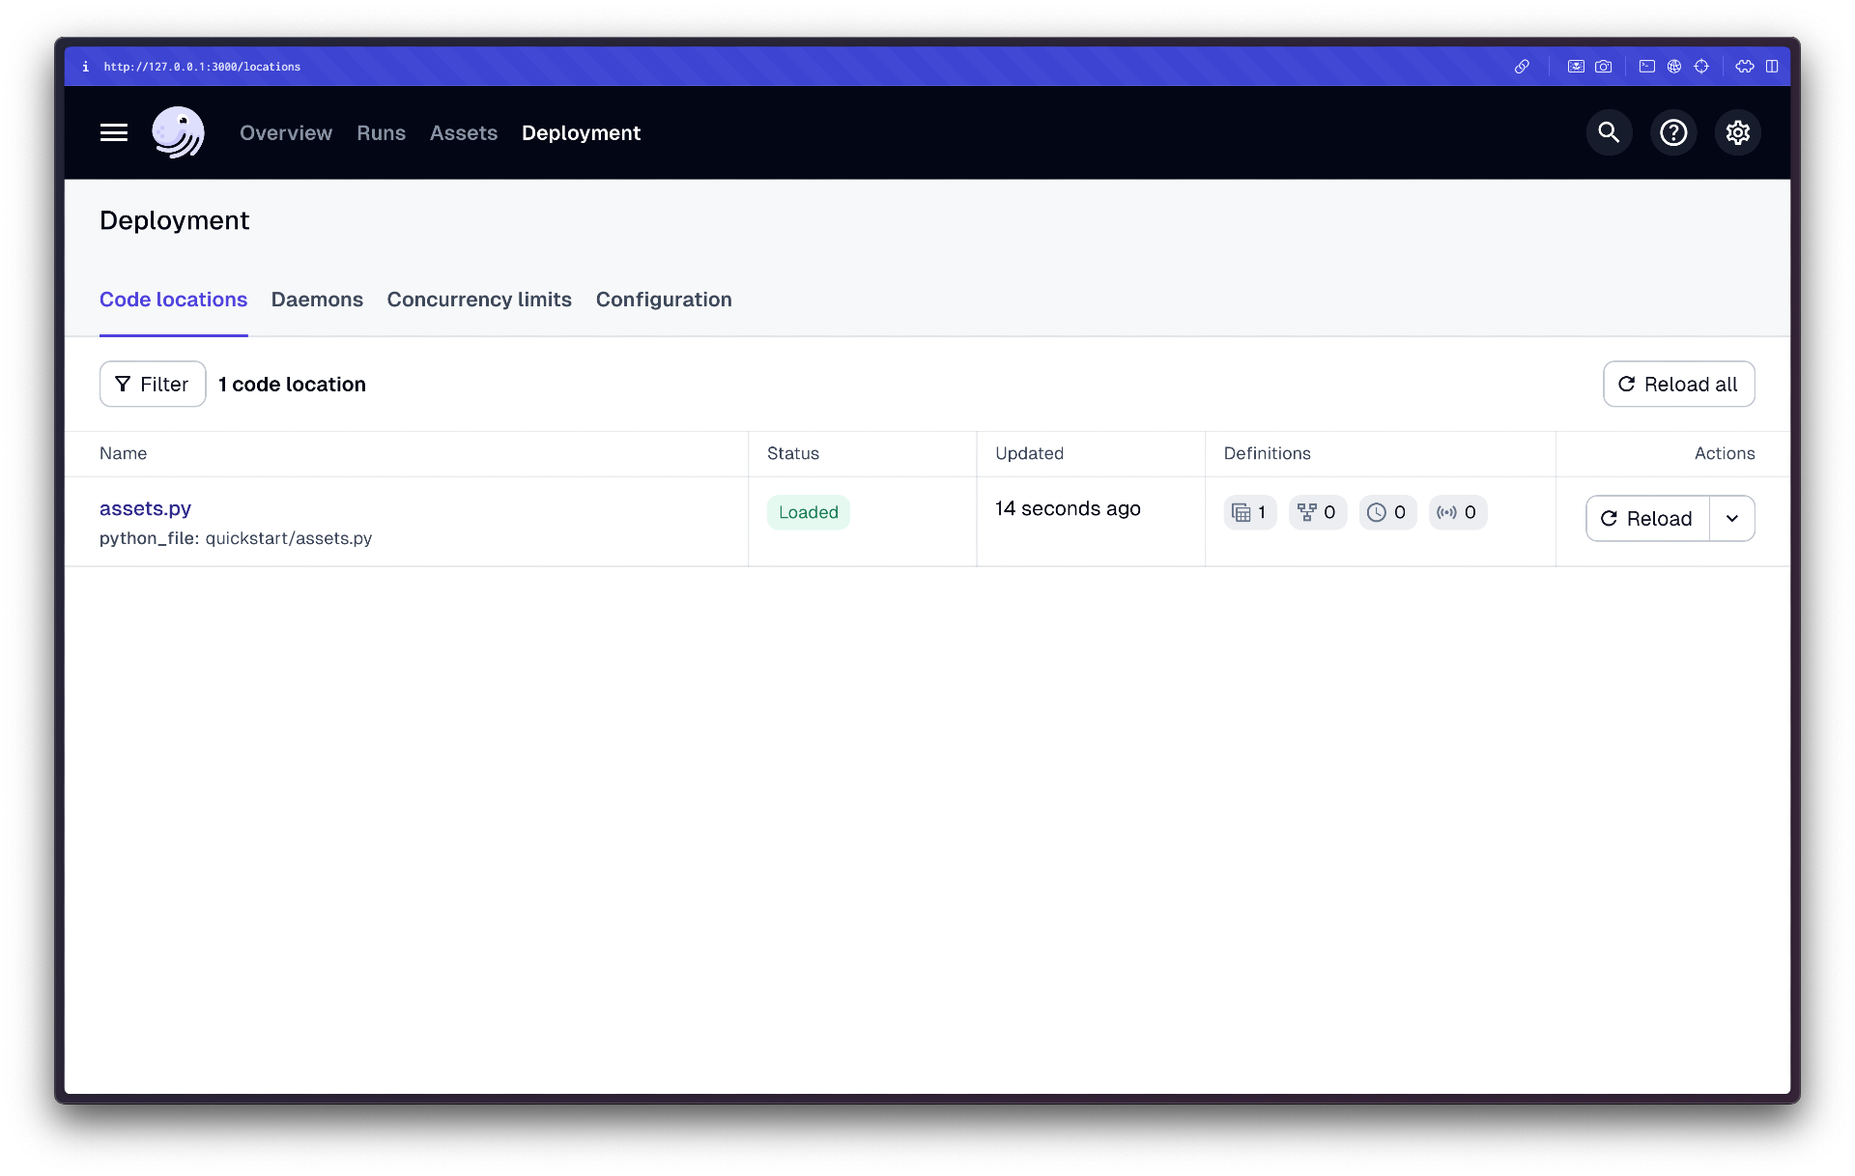Click the info icon beside the URL
This screenshot has width=1855, height=1176.
point(86,67)
